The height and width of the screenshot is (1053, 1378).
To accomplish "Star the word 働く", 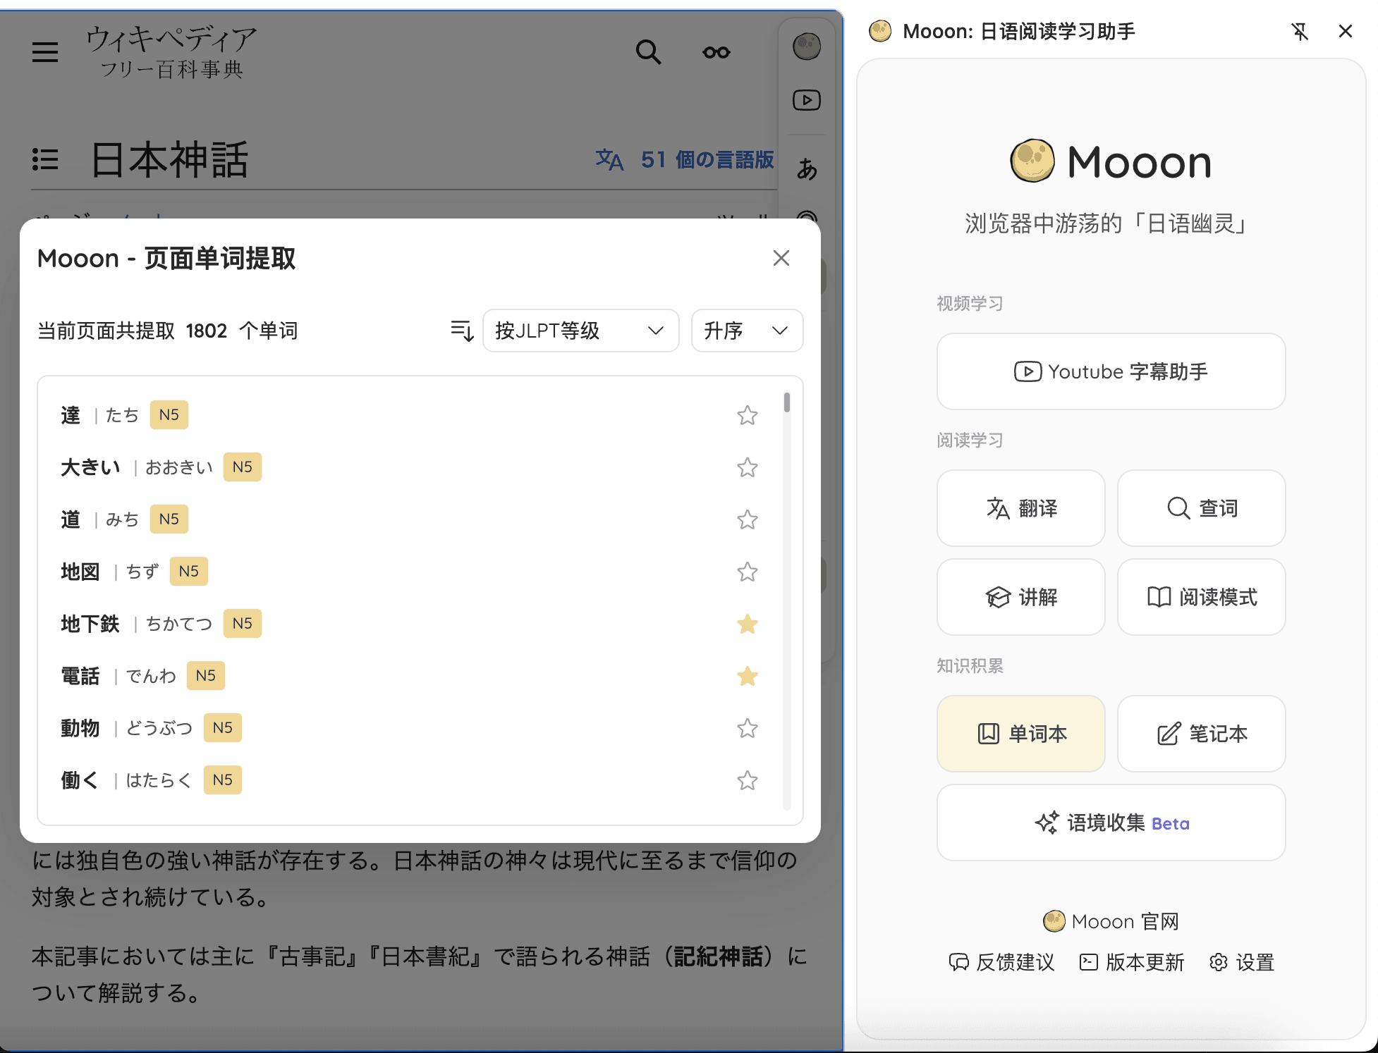I will click(747, 780).
